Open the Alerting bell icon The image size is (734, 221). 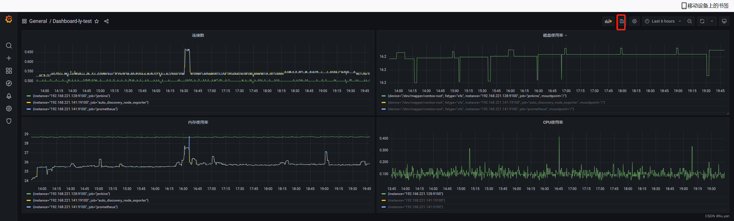(9, 96)
